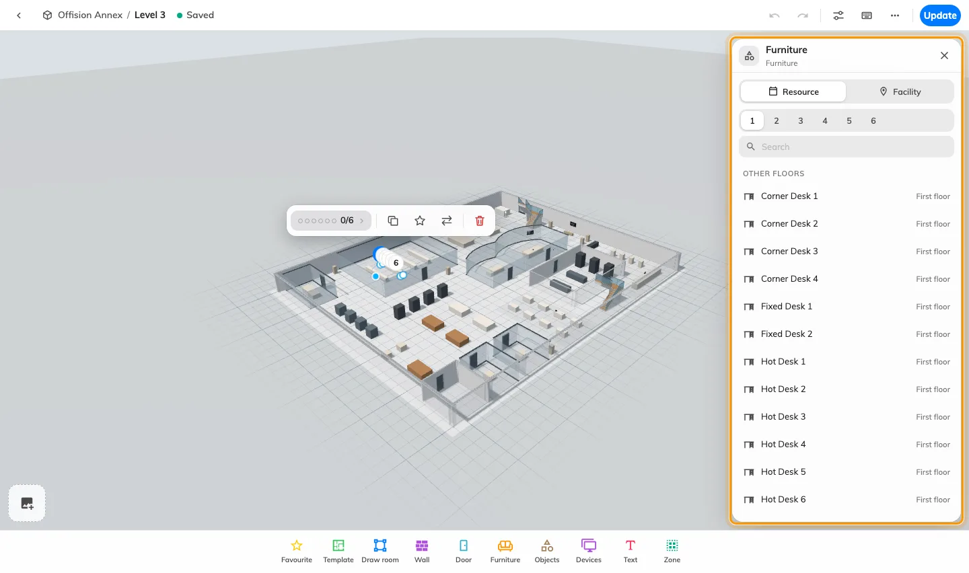969x573 pixels.
Task: Click the 6 badge on selected desk
Action: click(396, 263)
